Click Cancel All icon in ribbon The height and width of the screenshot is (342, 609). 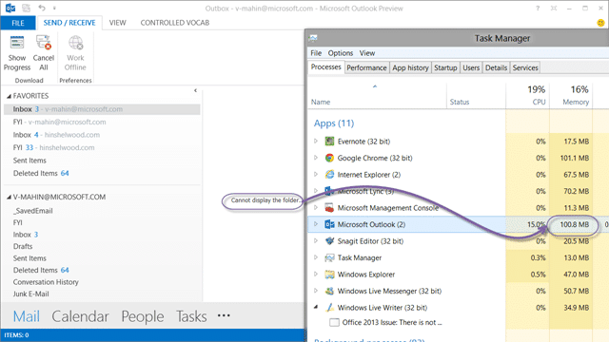(x=44, y=42)
